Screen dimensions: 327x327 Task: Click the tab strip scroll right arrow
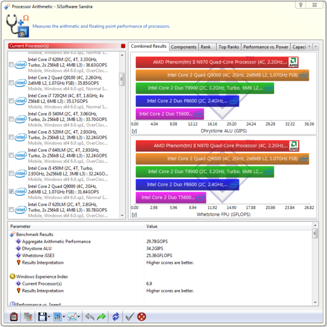pos(316,46)
